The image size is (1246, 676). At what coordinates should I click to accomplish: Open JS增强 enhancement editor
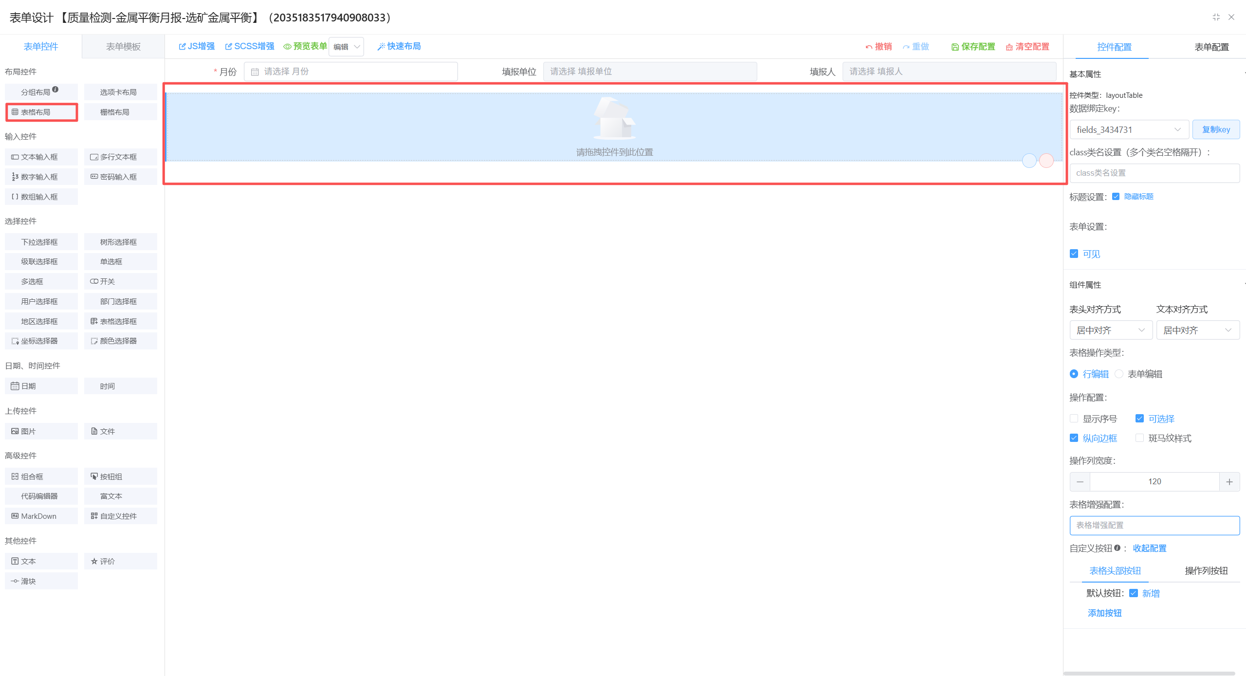tap(197, 46)
